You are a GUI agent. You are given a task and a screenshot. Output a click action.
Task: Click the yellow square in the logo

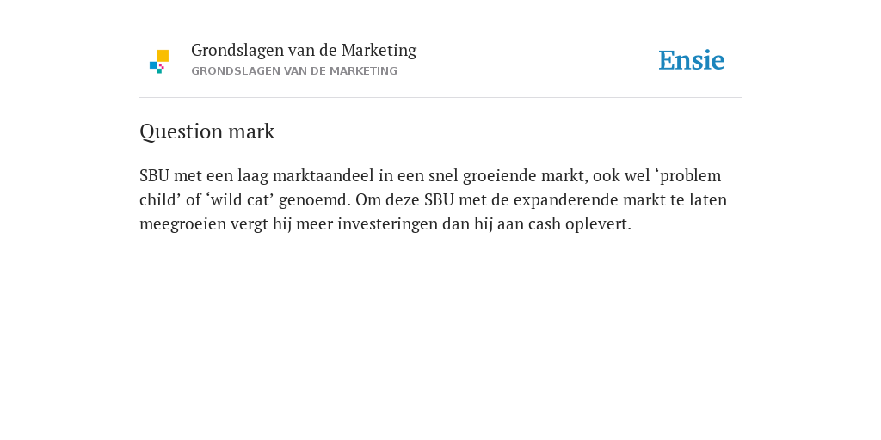click(163, 56)
